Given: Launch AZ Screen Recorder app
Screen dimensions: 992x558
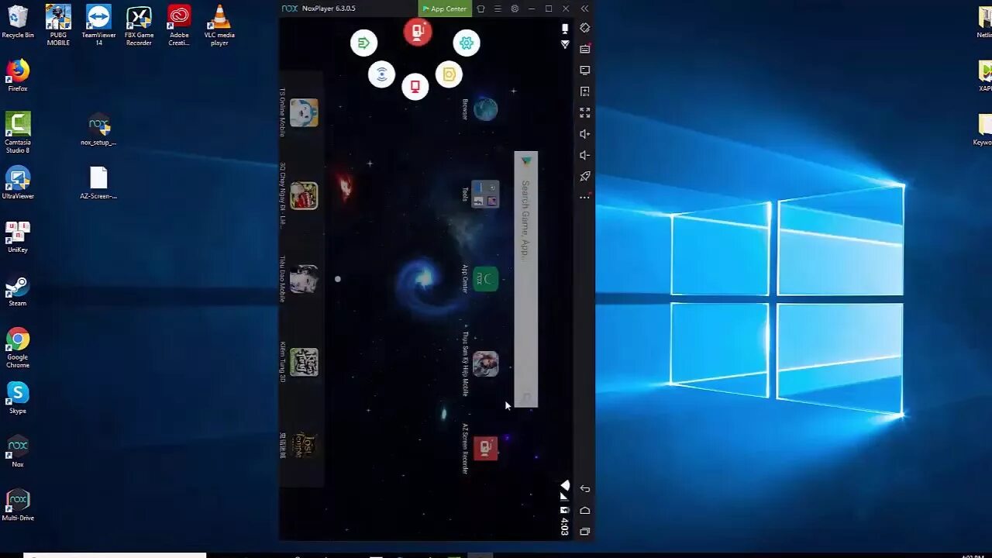Looking at the screenshot, I should [485, 448].
